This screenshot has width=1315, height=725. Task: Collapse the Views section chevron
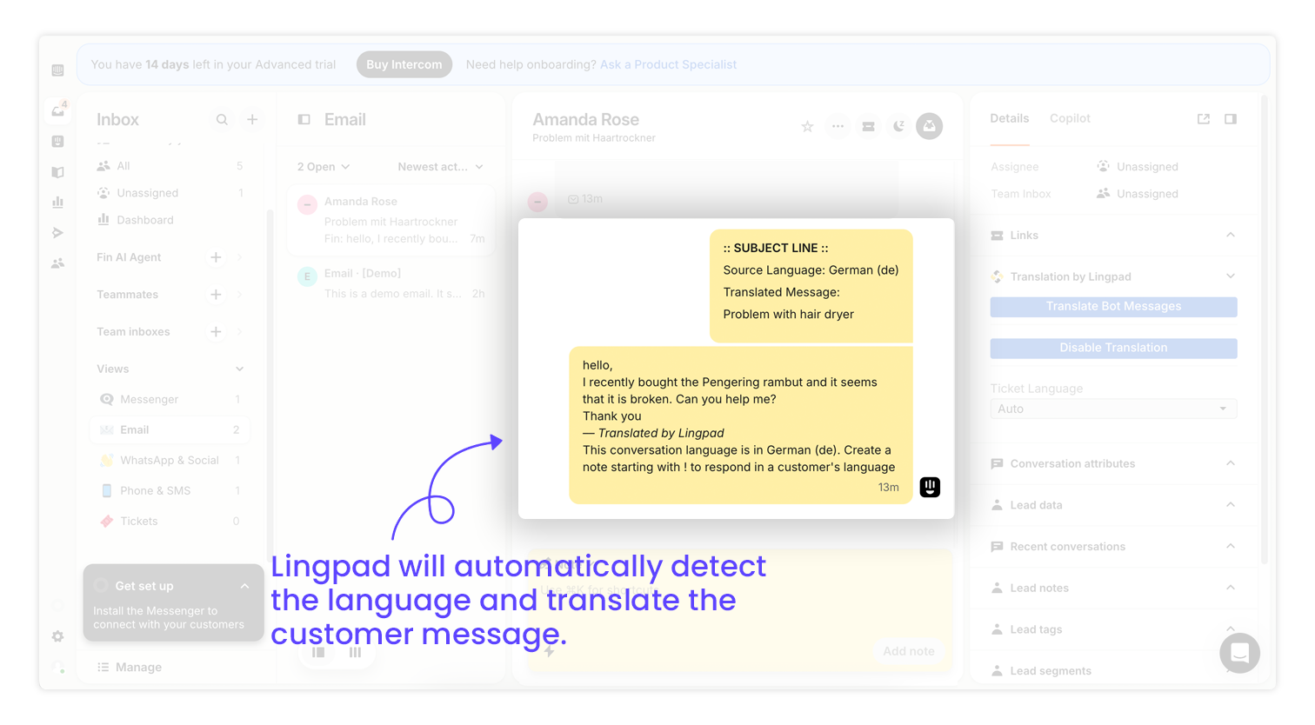point(240,369)
